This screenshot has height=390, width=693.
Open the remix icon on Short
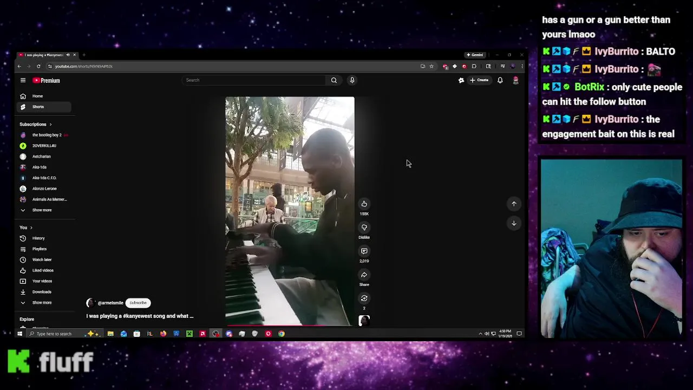click(364, 298)
